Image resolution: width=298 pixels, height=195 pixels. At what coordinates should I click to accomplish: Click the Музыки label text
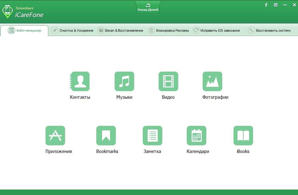pos(124,97)
